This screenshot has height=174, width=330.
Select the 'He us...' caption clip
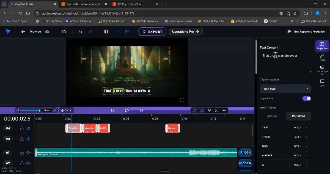(173, 128)
